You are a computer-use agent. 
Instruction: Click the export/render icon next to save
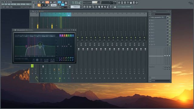134,3
